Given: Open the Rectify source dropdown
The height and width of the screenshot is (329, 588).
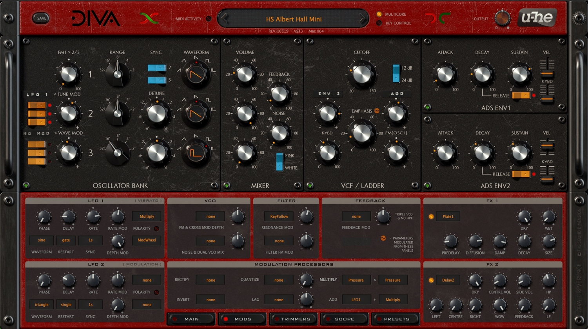Looking at the screenshot, I should pyautogui.click(x=211, y=280).
